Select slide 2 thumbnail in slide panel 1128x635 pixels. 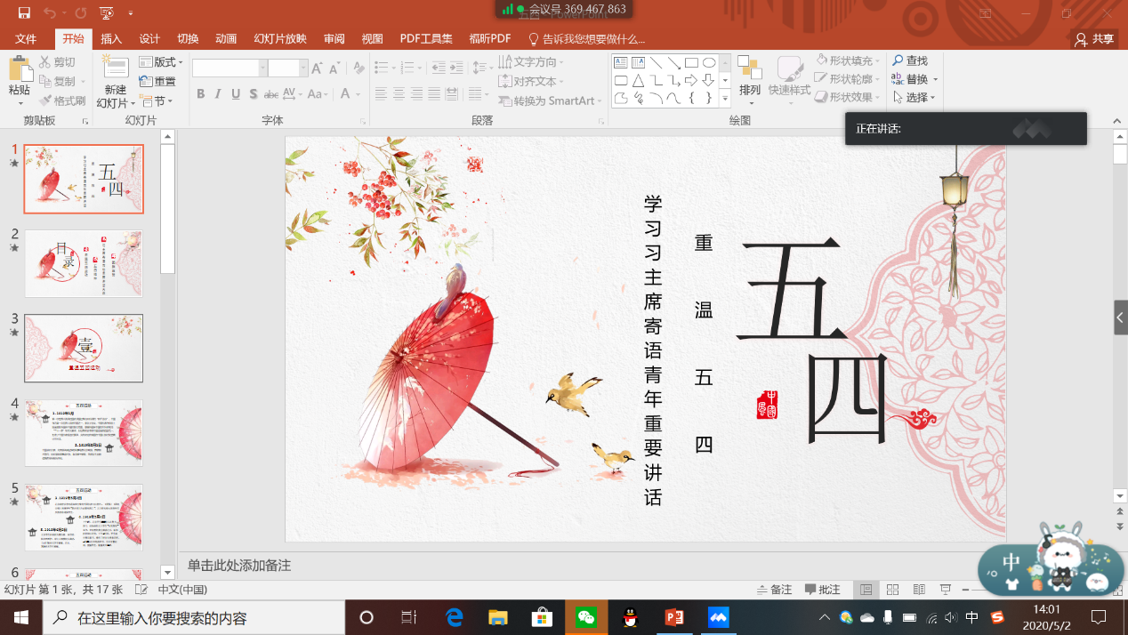click(84, 264)
